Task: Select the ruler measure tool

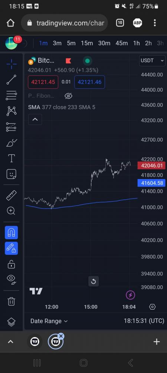Action: (12, 195)
